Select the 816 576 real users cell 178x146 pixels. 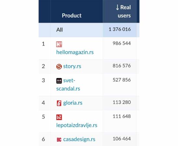(122, 66)
